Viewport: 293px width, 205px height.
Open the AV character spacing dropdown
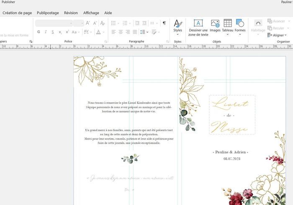point(87,32)
